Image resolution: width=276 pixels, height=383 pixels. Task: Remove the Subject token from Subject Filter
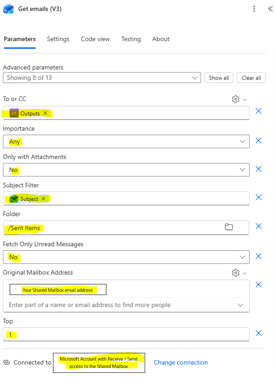click(x=44, y=199)
